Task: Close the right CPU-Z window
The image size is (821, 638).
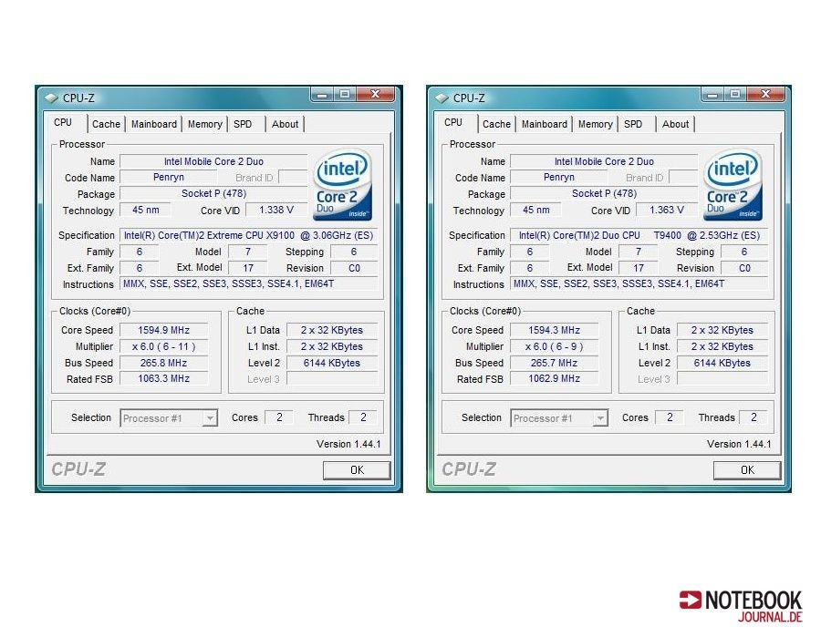Action: coord(766,94)
